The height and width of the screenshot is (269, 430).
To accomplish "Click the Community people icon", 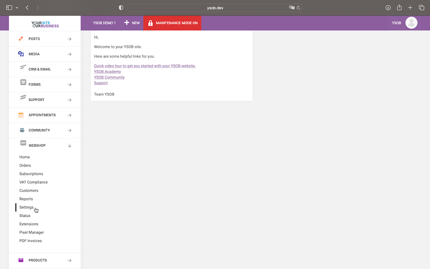I will tap(22, 130).
